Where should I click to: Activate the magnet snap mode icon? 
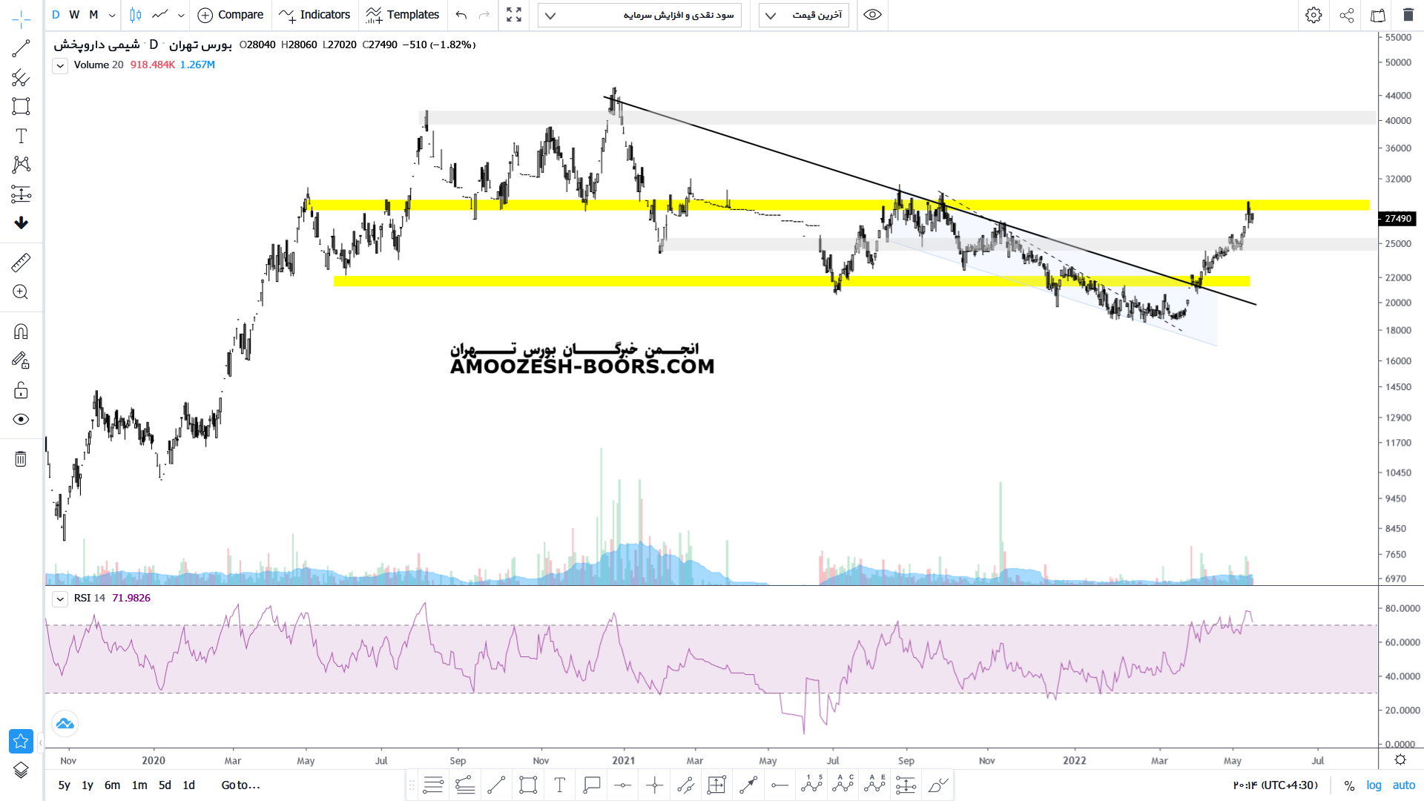coord(21,332)
